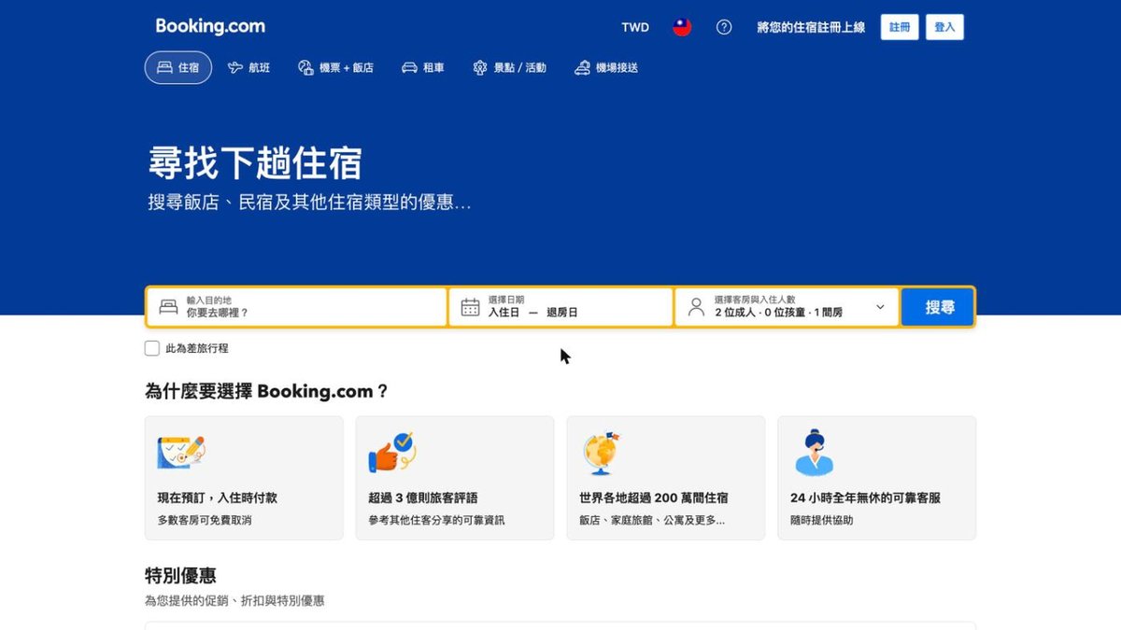
Task: Open the 2 位成人 · 0 位孩童 · 1 間房 selector
Action: point(787,307)
